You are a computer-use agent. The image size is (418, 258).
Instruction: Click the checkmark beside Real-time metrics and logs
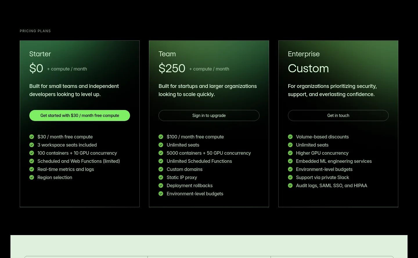coord(32,169)
